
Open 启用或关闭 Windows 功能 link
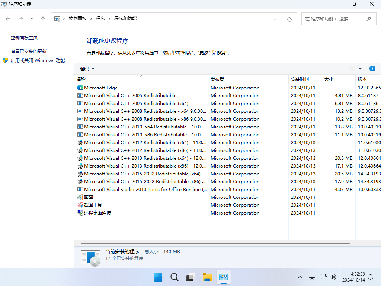(38, 61)
